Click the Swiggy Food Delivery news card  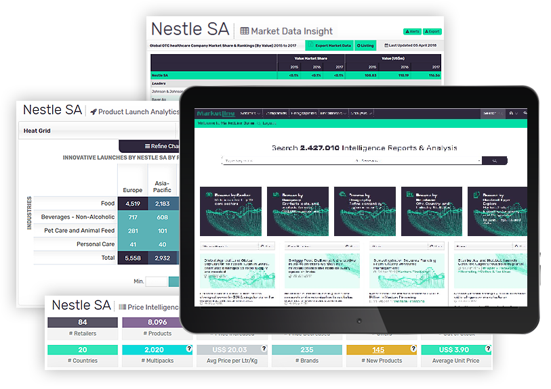click(322, 271)
